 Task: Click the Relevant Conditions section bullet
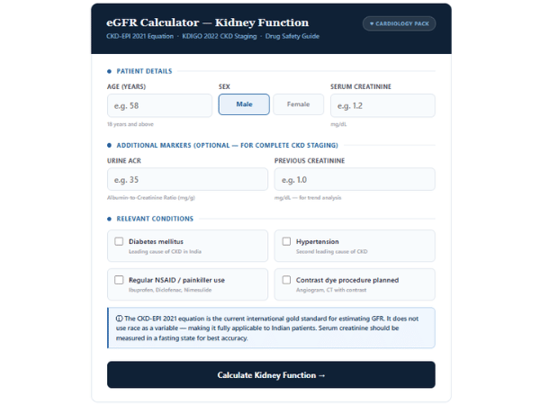[109, 218]
